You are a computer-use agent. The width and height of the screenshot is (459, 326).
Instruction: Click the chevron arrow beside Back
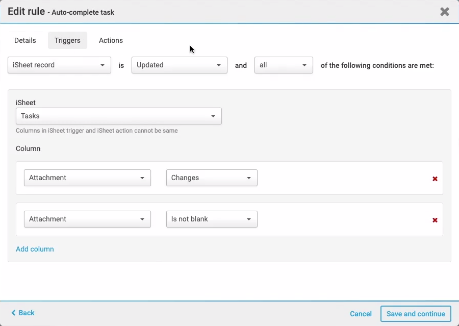[x=13, y=313]
